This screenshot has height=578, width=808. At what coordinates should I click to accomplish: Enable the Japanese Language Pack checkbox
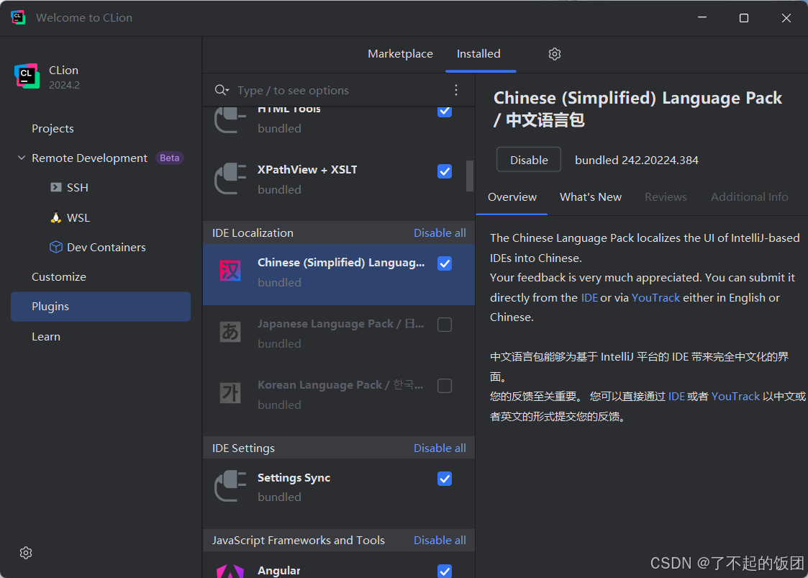445,325
